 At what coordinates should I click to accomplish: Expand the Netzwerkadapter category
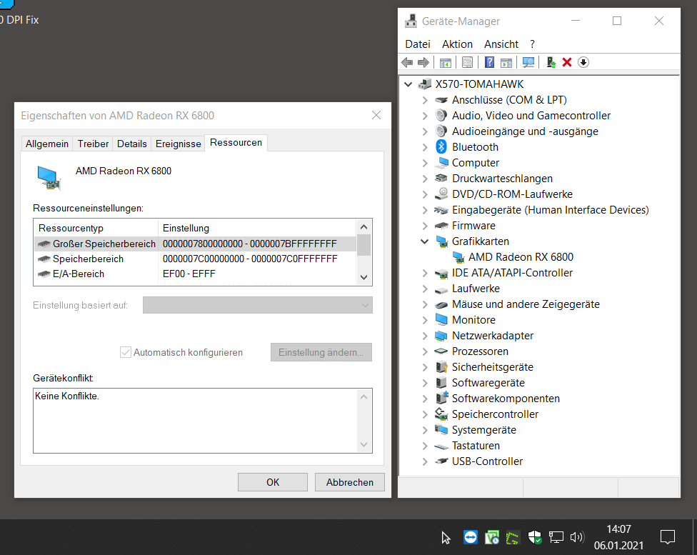click(425, 336)
